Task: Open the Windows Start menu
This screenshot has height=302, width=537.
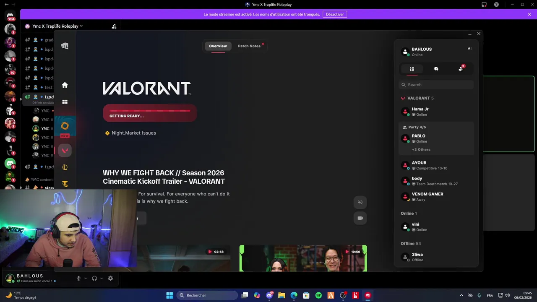Action: point(169,295)
